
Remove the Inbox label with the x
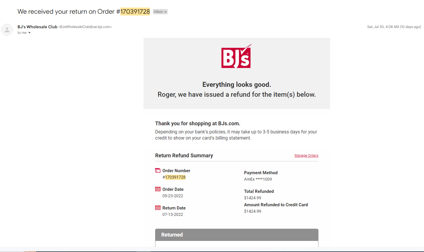165,12
